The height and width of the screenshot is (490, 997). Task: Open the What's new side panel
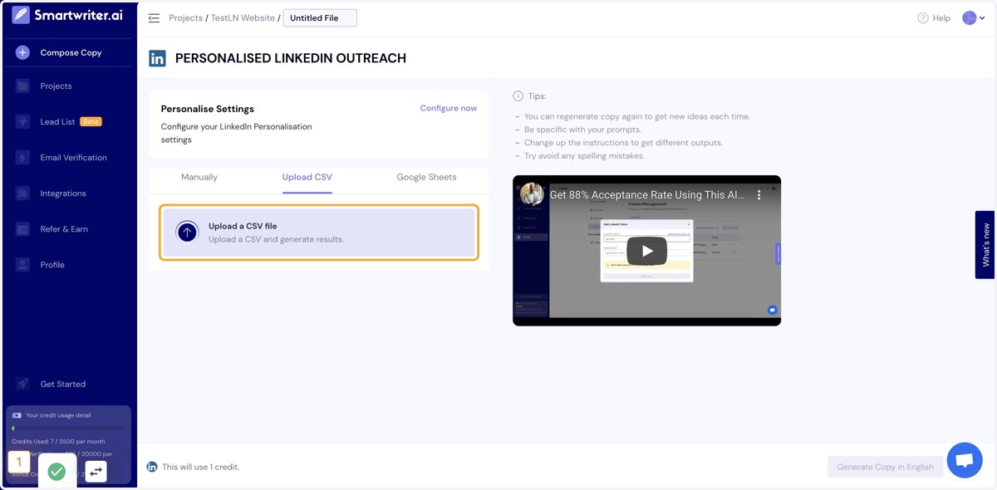[x=985, y=245]
